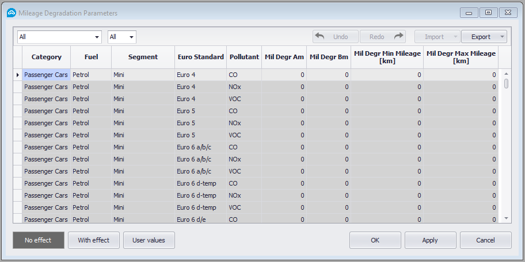
Task: Click the Apply button
Action: tap(430, 240)
